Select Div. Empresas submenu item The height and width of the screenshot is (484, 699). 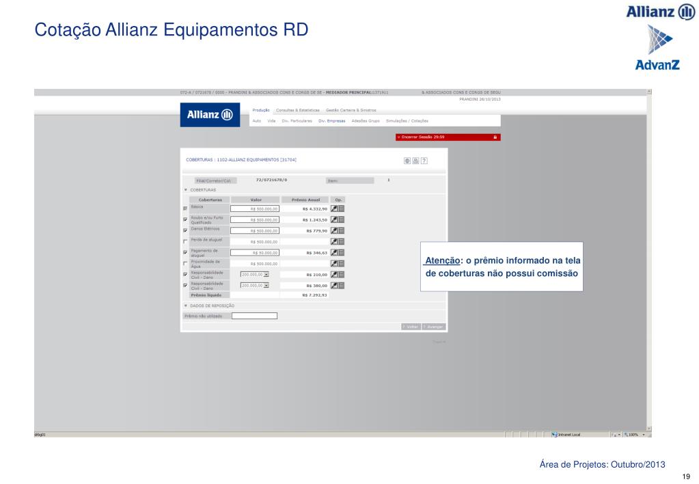pyautogui.click(x=331, y=121)
